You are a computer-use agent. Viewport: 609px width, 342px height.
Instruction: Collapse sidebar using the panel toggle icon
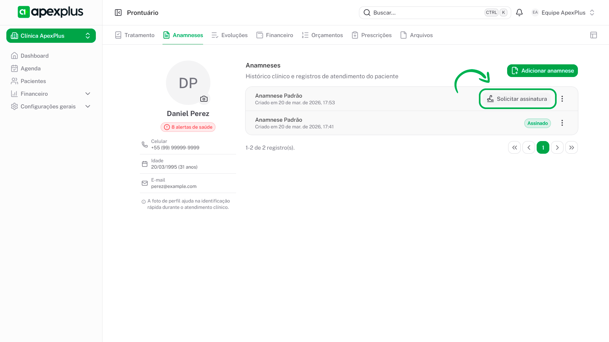(x=118, y=13)
